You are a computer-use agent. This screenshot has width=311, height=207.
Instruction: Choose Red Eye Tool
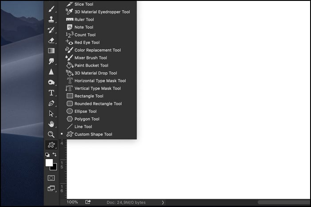click(98, 43)
